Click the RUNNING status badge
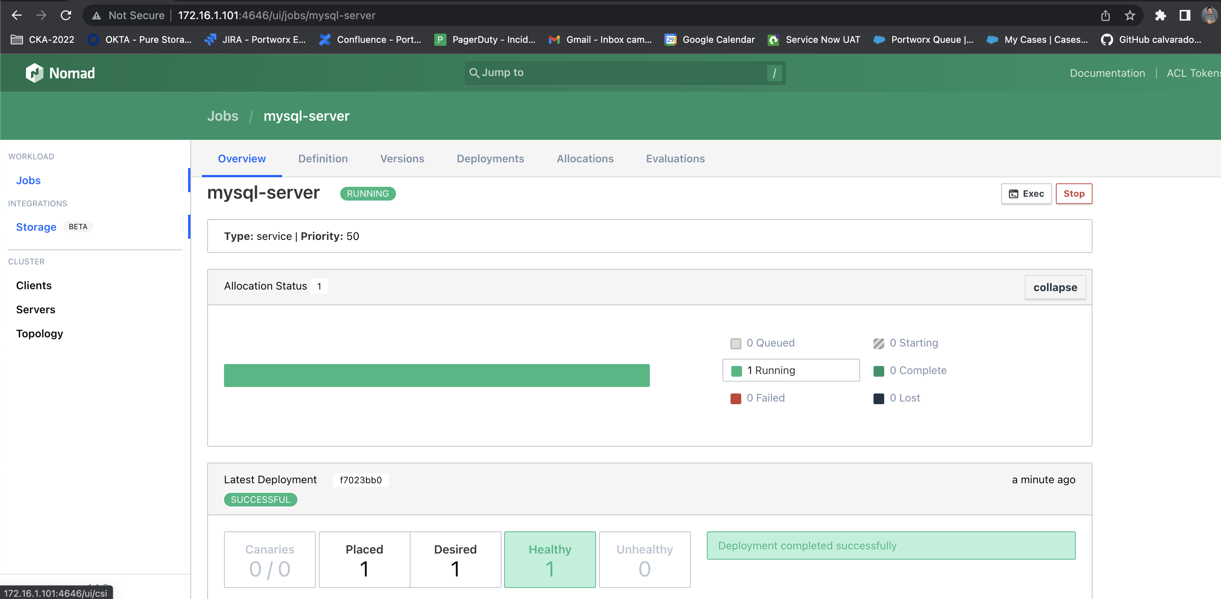This screenshot has height=599, width=1221. pyautogui.click(x=367, y=194)
